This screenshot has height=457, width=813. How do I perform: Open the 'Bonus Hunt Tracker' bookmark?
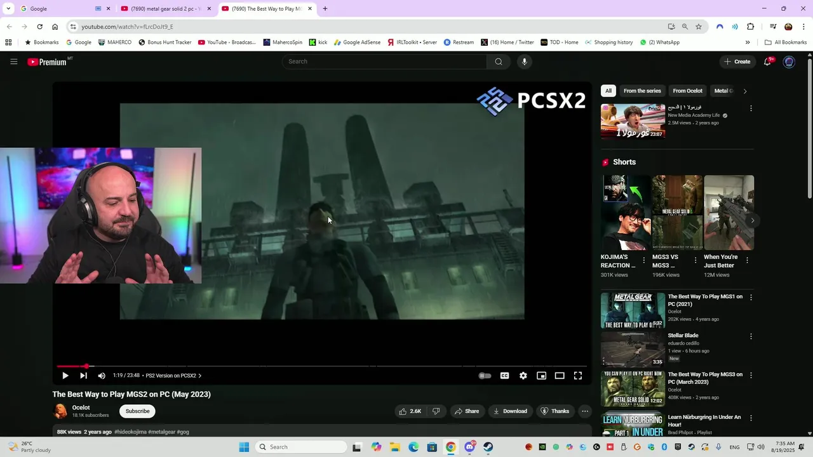point(165,43)
